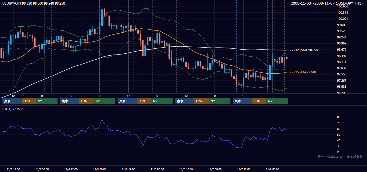Select the RSI(14) 57.7553 indicator label
This screenshot has width=367, height=172.
pyautogui.click(x=13, y=109)
